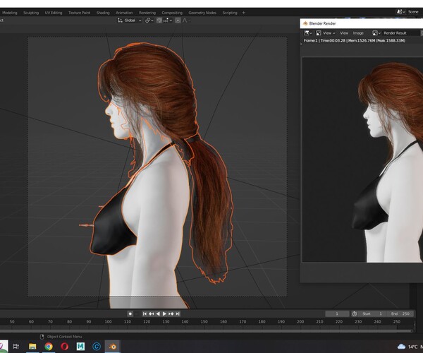
Task: Play animation in reverse
Action: pyautogui.click(x=158, y=314)
